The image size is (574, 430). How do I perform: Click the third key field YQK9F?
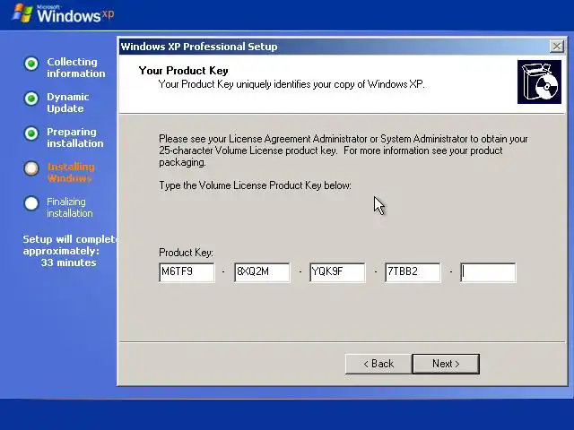[337, 272]
